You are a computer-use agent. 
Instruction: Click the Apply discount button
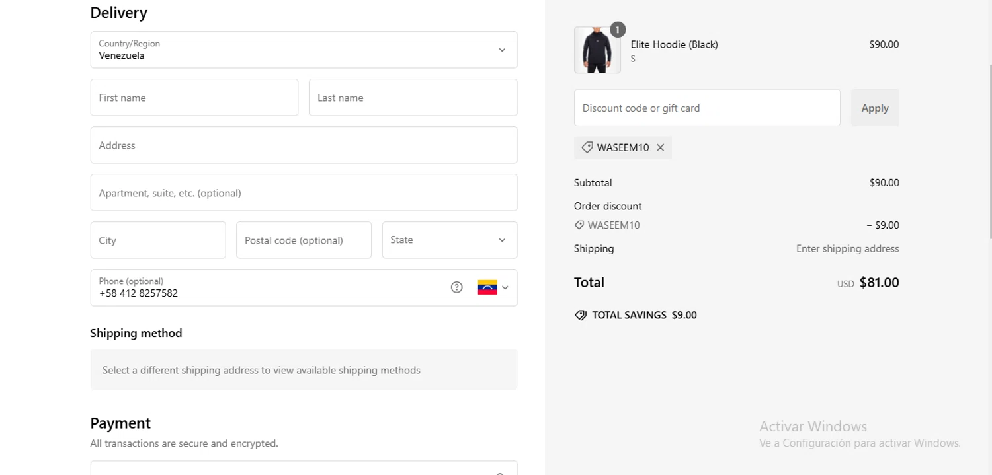(x=874, y=108)
